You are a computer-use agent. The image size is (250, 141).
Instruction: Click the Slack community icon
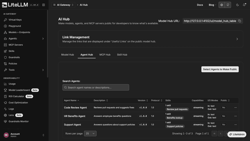click(221, 5)
